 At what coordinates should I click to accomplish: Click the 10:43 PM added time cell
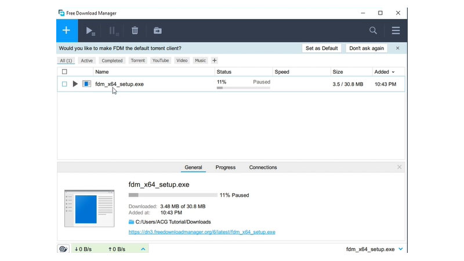(385, 84)
